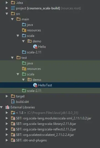
Task: Select the scala-library 2.11.6 jar entry
Action: (46, 124)
